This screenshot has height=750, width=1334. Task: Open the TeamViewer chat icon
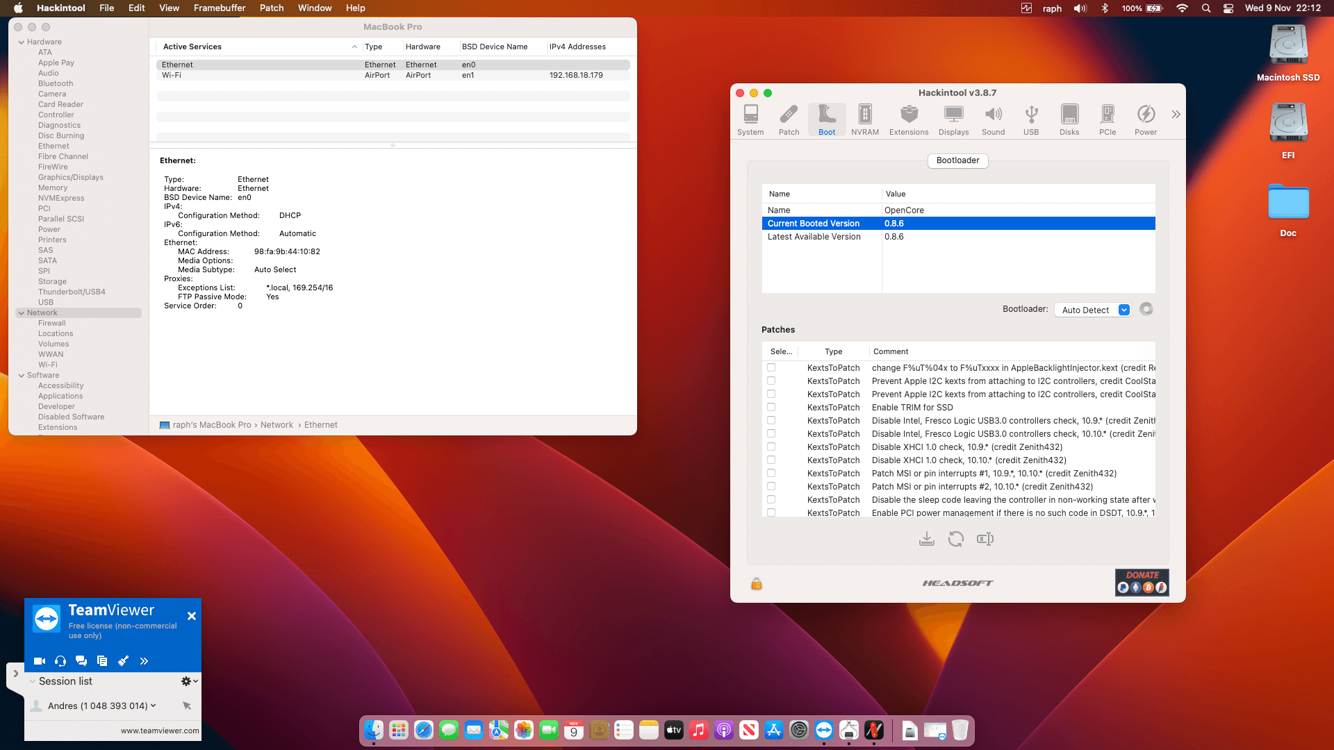click(x=81, y=661)
